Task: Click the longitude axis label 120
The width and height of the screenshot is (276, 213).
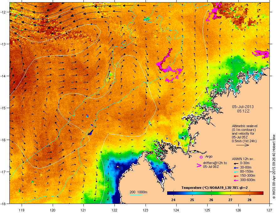Action: (53, 210)
